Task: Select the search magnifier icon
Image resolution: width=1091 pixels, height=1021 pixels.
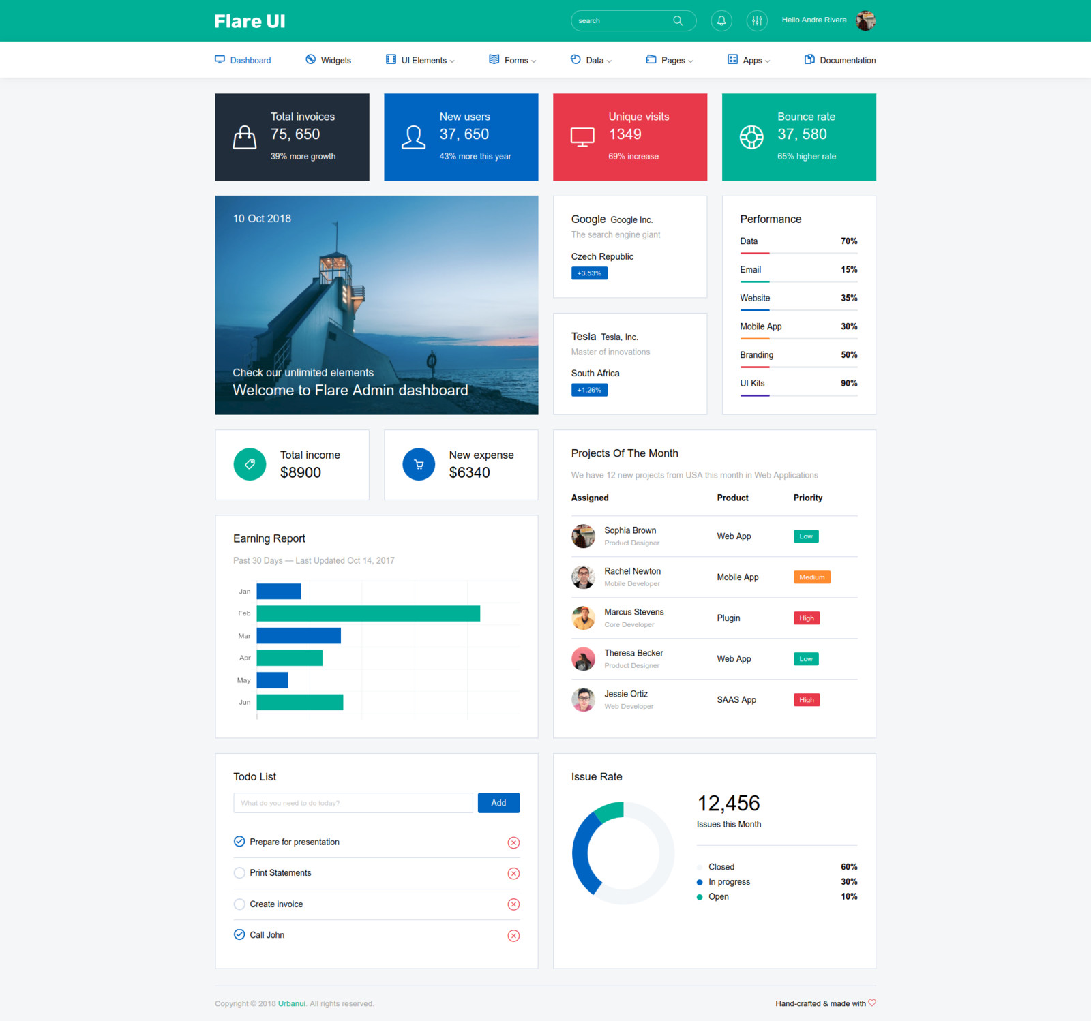Action: [x=678, y=20]
